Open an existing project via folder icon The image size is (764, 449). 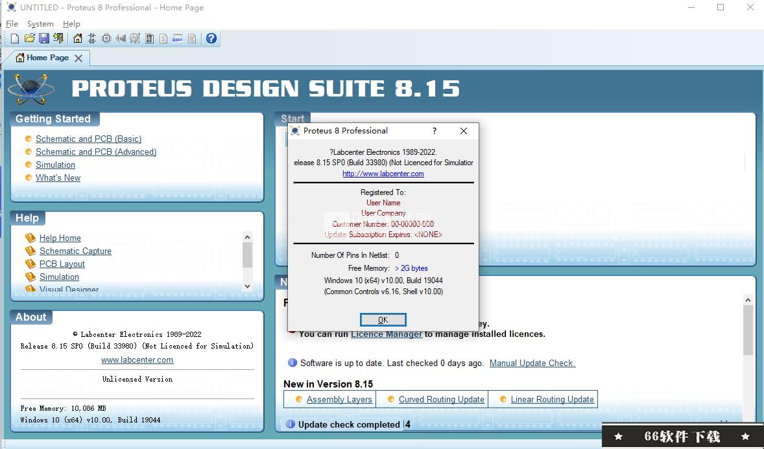(x=29, y=38)
